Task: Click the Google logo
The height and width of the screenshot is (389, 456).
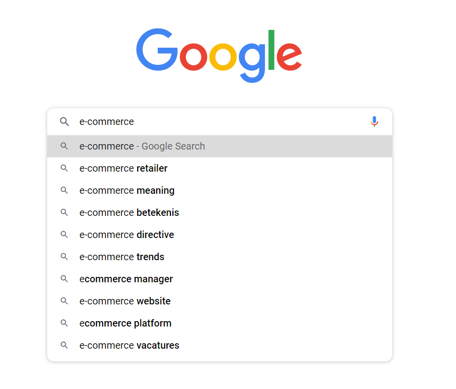Action: [x=219, y=55]
